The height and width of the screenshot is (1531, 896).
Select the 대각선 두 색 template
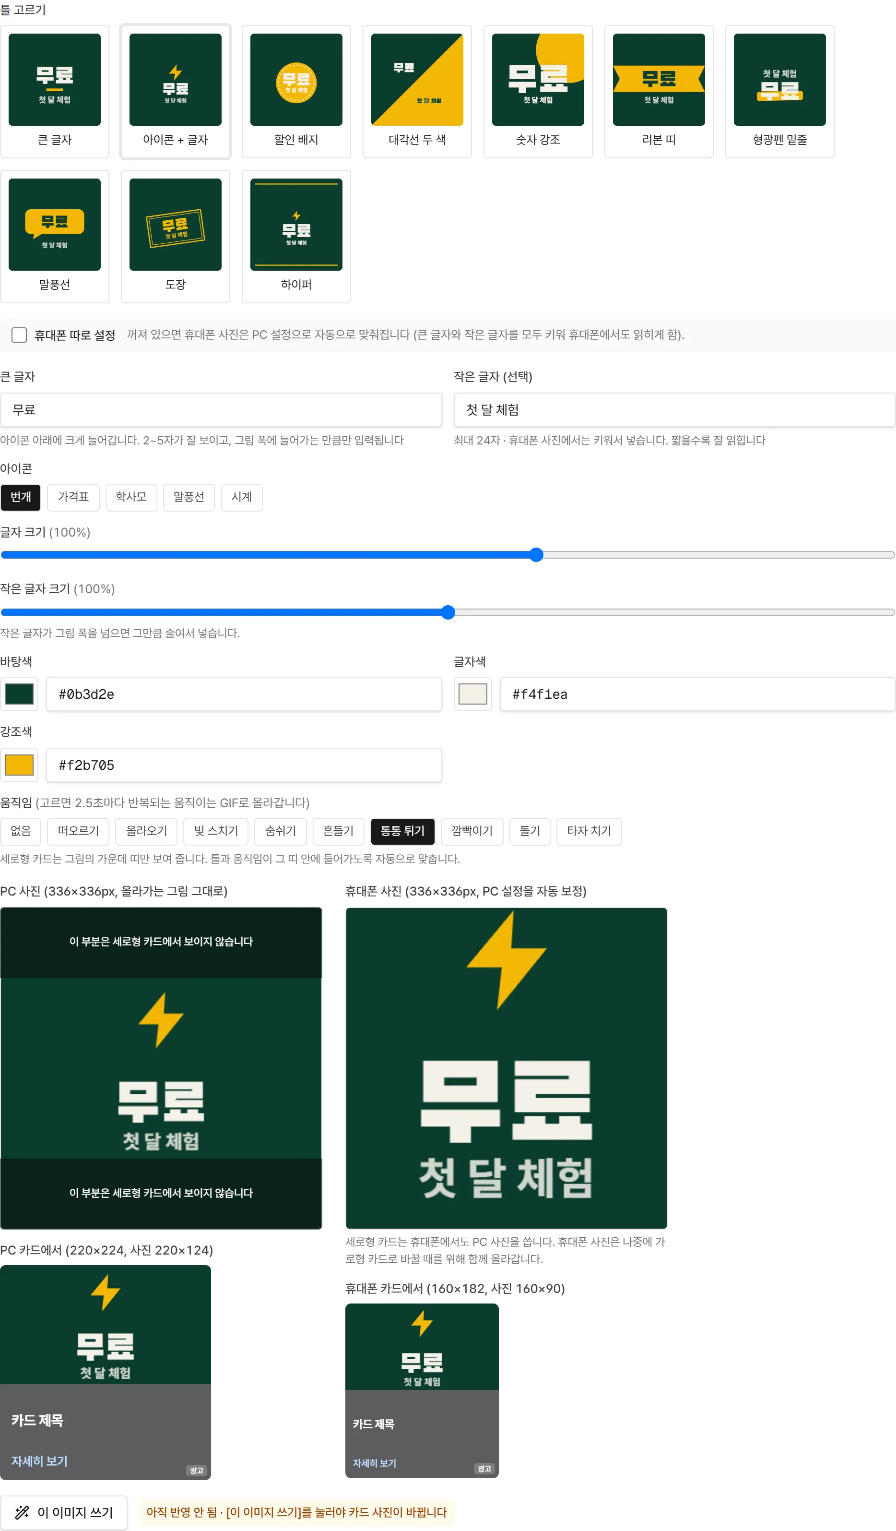[417, 92]
